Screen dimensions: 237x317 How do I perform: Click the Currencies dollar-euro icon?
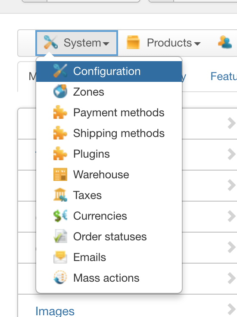coord(60,216)
